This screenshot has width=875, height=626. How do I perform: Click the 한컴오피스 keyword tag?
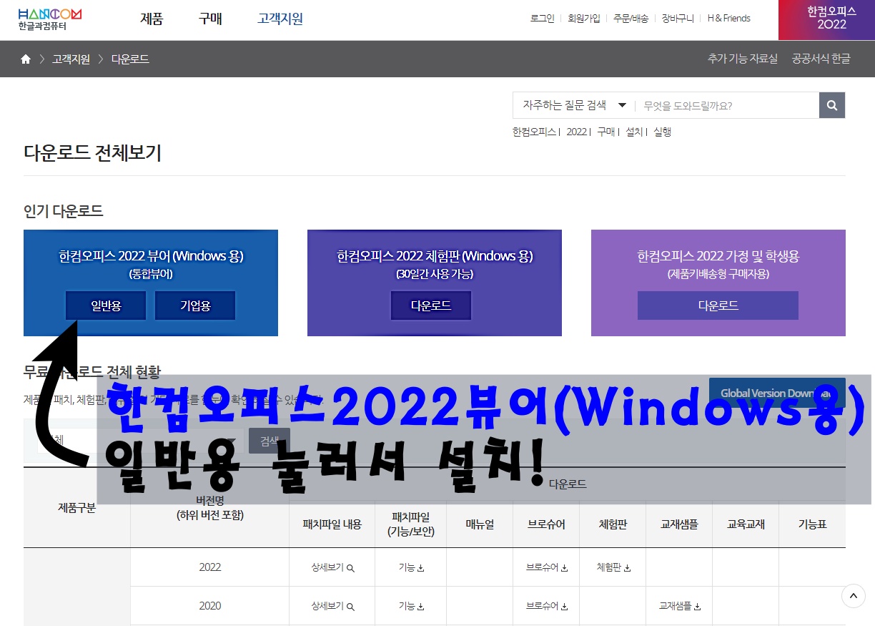click(x=534, y=132)
